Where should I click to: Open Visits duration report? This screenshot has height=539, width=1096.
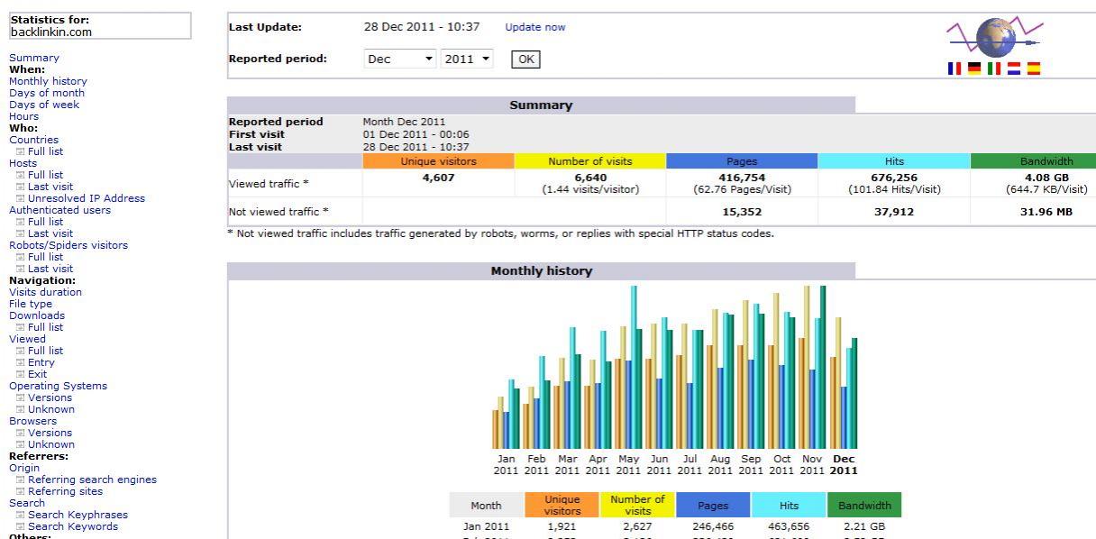pyautogui.click(x=45, y=292)
